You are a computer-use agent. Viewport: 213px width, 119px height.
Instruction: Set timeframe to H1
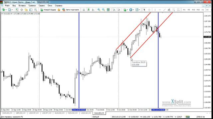pyautogui.click(x=203, y=10)
